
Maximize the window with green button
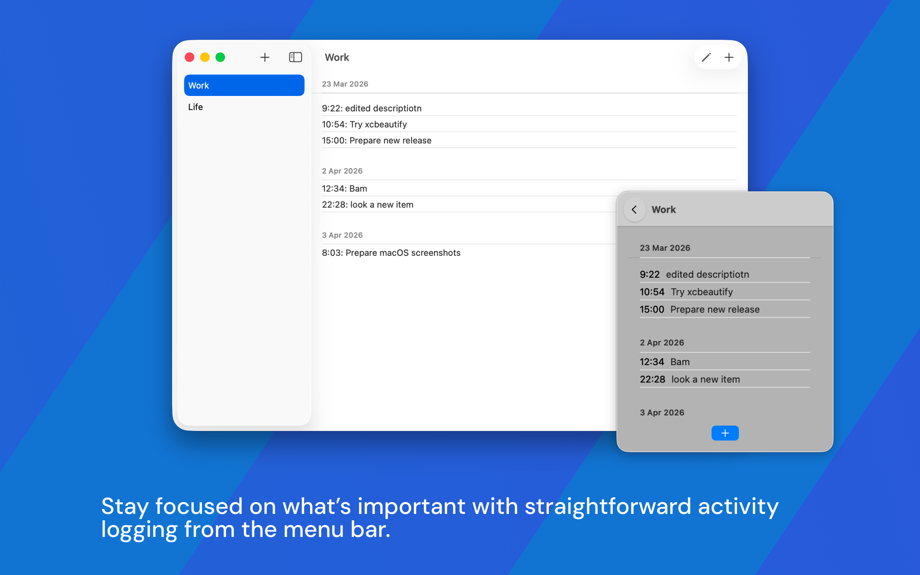[221, 57]
